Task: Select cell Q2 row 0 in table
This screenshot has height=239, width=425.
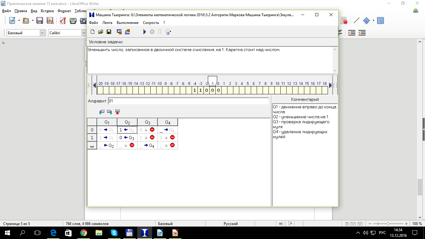Action: 127,130
